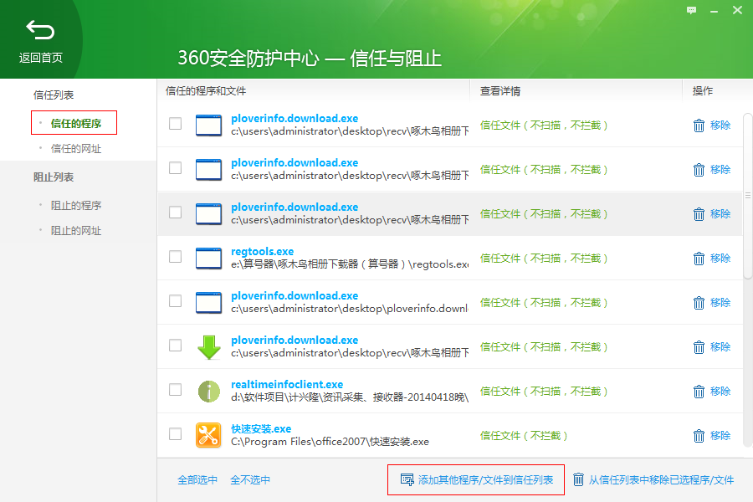Click the 阻止列表 sidebar heading
Viewport: 753px width, 502px height.
click(x=54, y=177)
